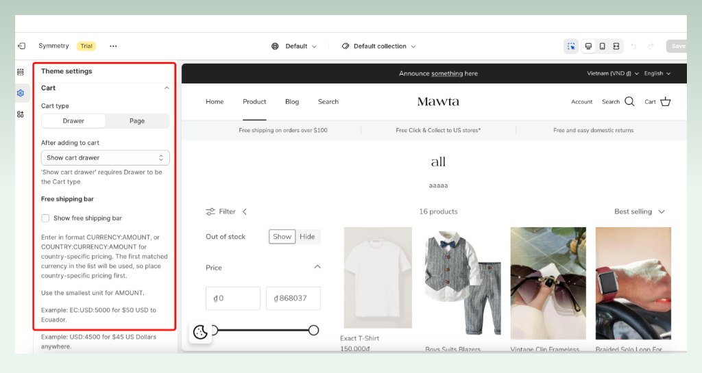702x373 pixels.
Task: Open the English language dropdown
Action: 657,73
